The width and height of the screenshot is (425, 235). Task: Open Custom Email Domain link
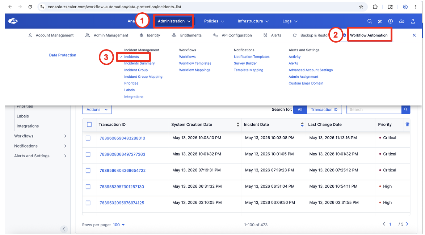(306, 84)
